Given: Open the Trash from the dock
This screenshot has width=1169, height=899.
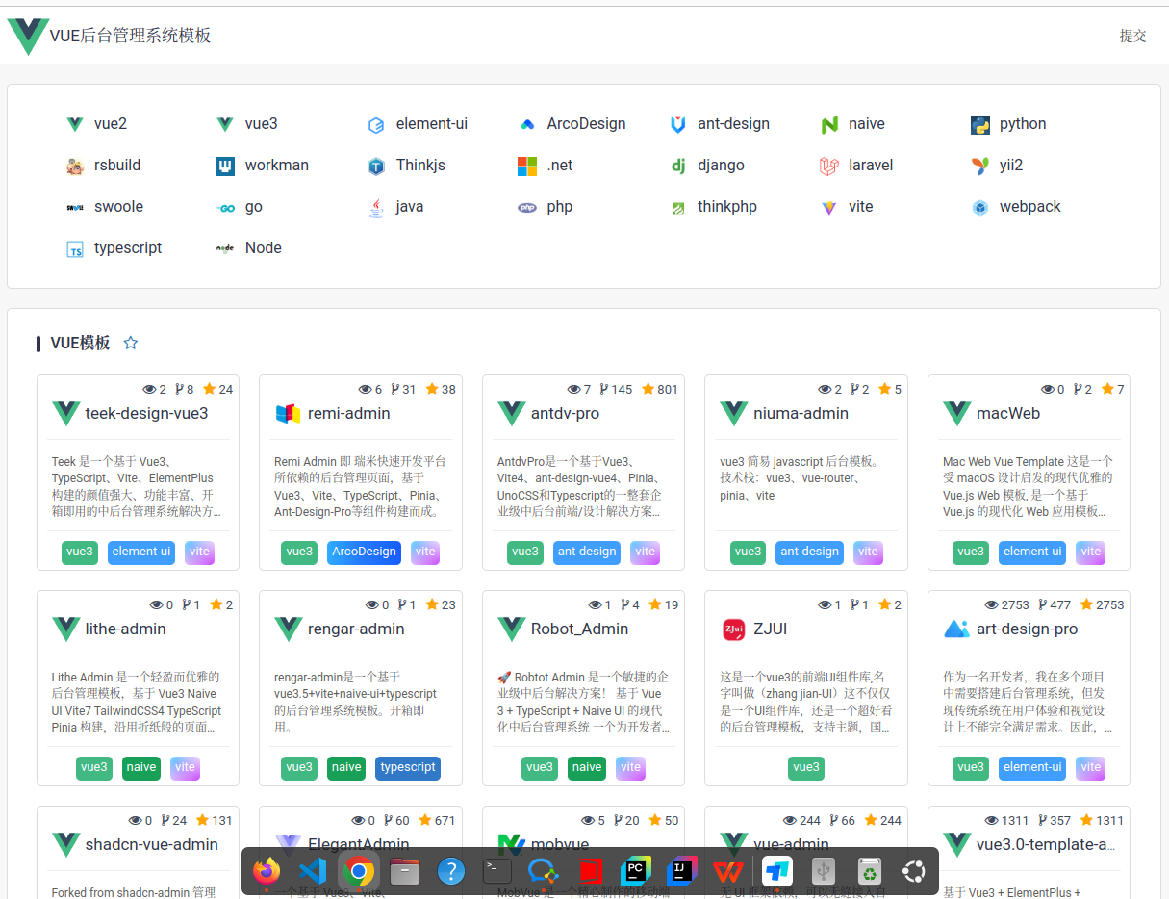Looking at the screenshot, I should point(869,872).
